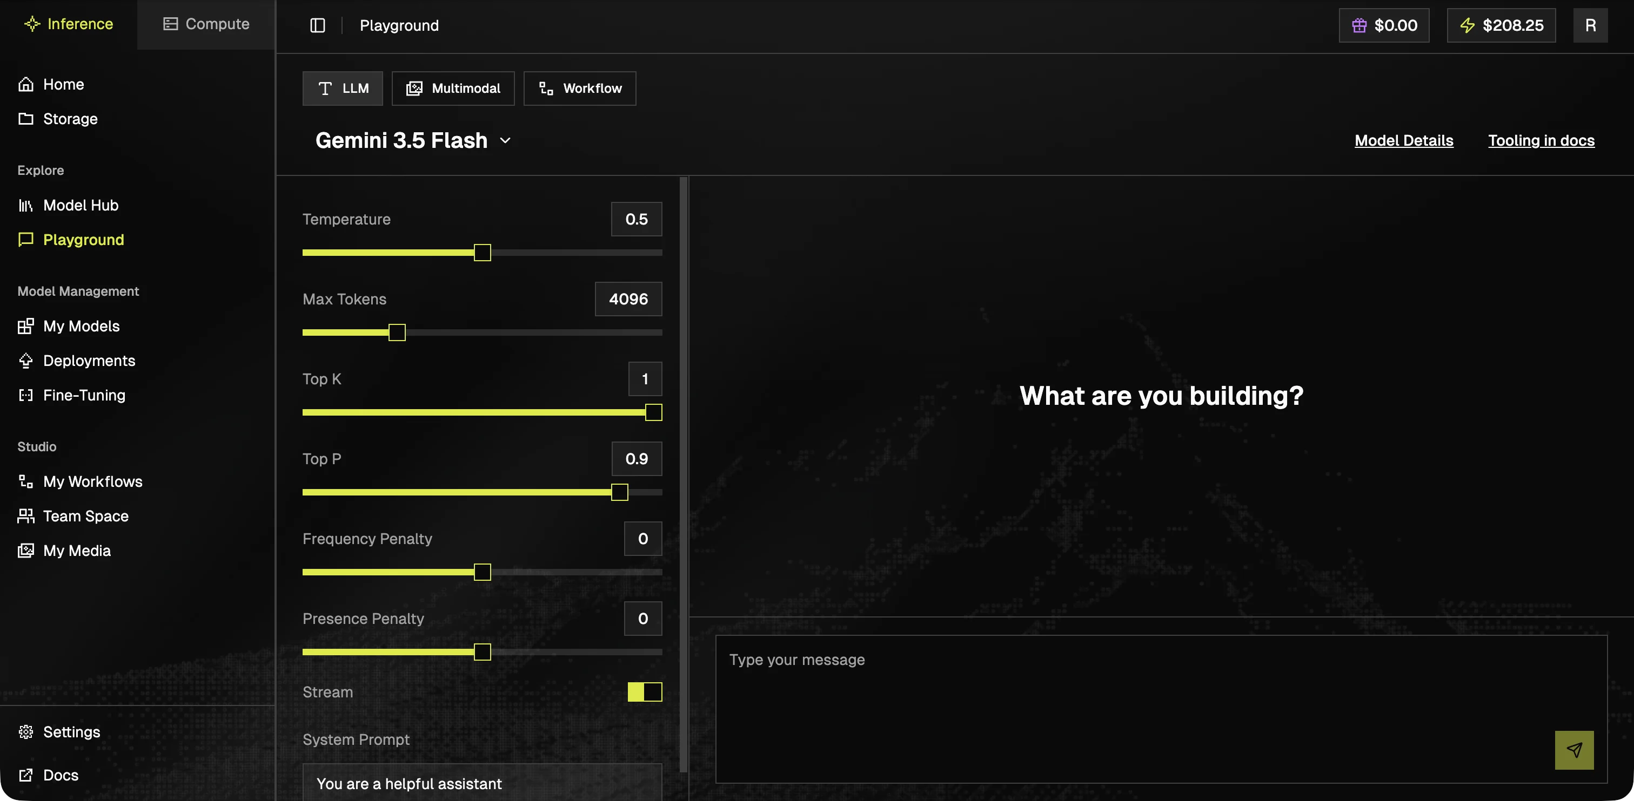The image size is (1634, 801).
Task: Click the $208.25 balance button
Action: coord(1501,25)
